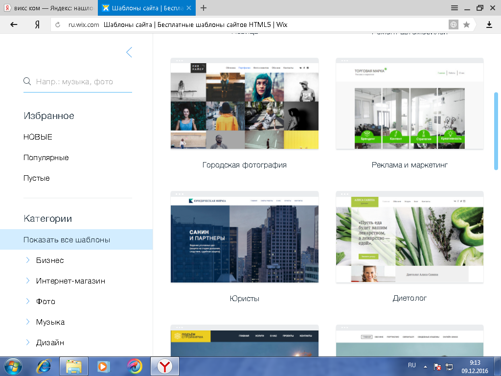Select Показать все шаблоны
The image size is (501, 376).
(76, 239)
